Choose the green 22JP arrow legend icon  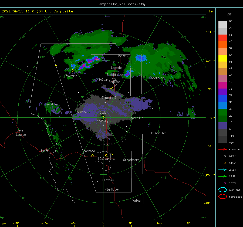pos(222,176)
